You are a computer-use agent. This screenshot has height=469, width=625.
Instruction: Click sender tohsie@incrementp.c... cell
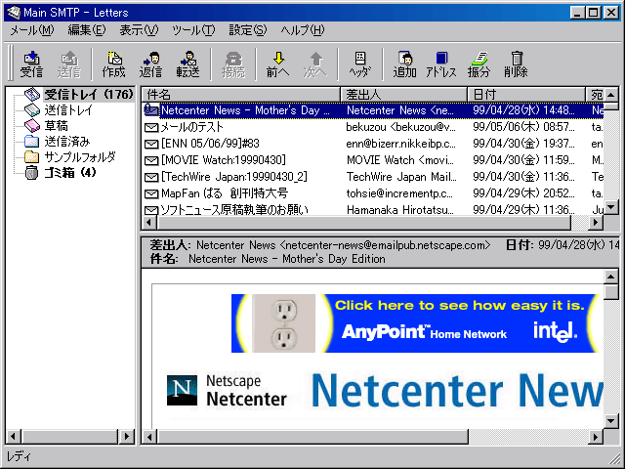coord(399,193)
